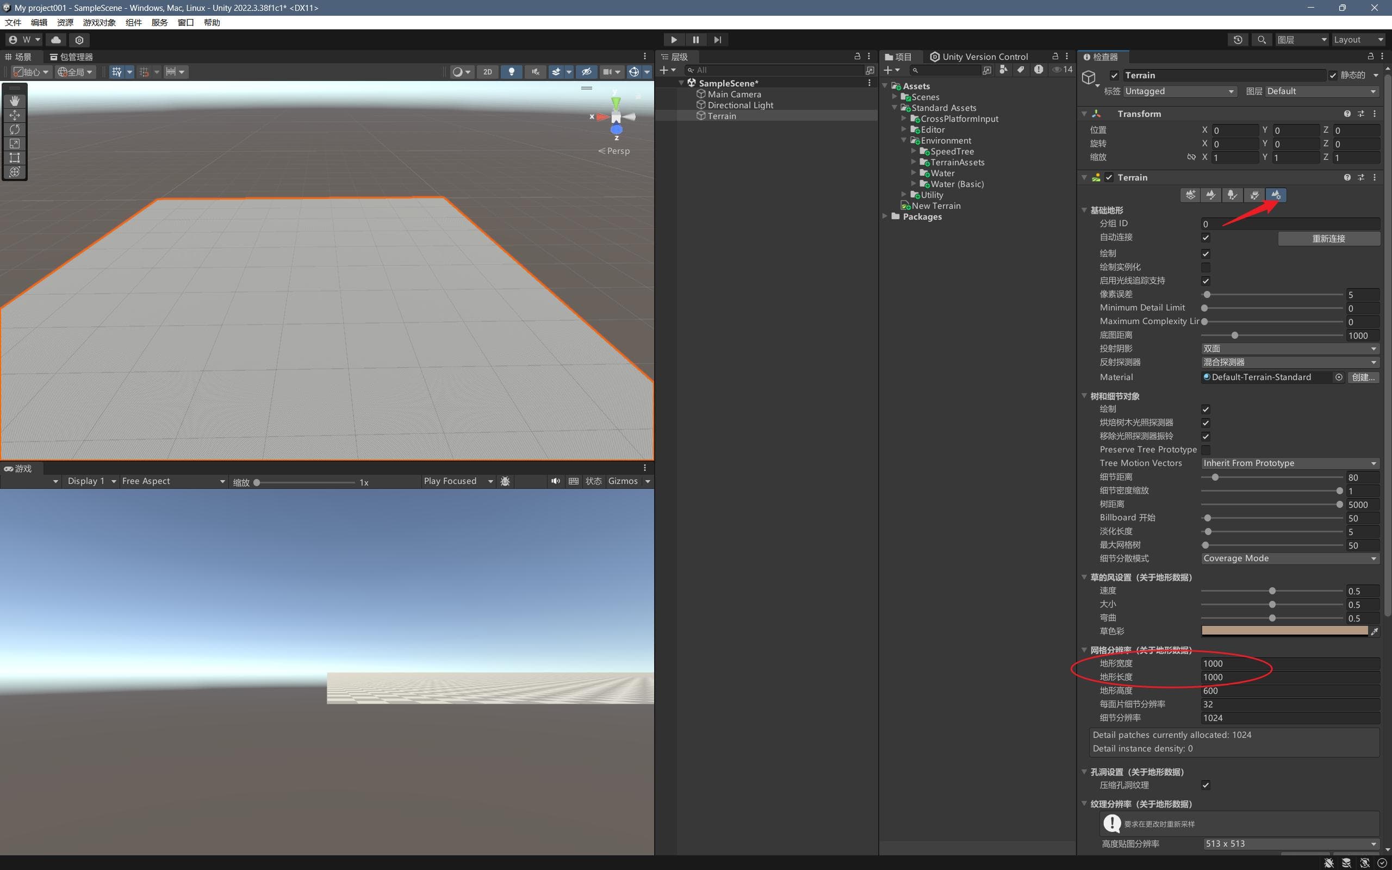1392x870 pixels.
Task: Select the Rotate tool in scene toolbar
Action: coord(14,129)
